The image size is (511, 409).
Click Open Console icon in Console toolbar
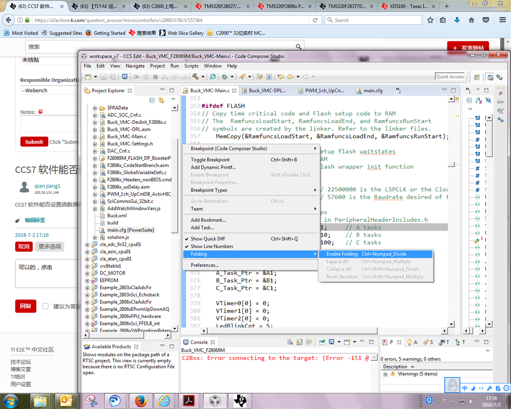[x=347, y=342]
